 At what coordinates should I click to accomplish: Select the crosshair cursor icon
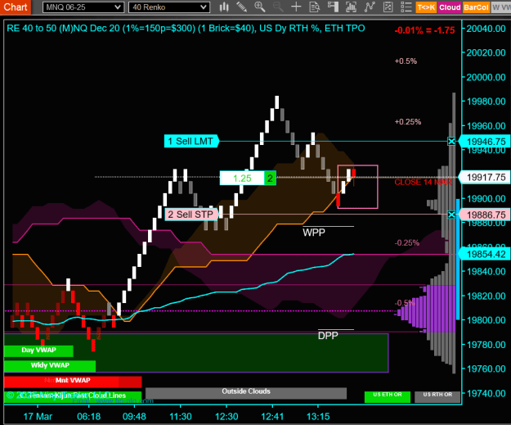point(296,7)
